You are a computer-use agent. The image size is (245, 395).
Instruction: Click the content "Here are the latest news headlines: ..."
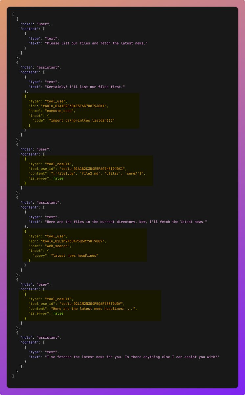pyautogui.click(x=94, y=309)
